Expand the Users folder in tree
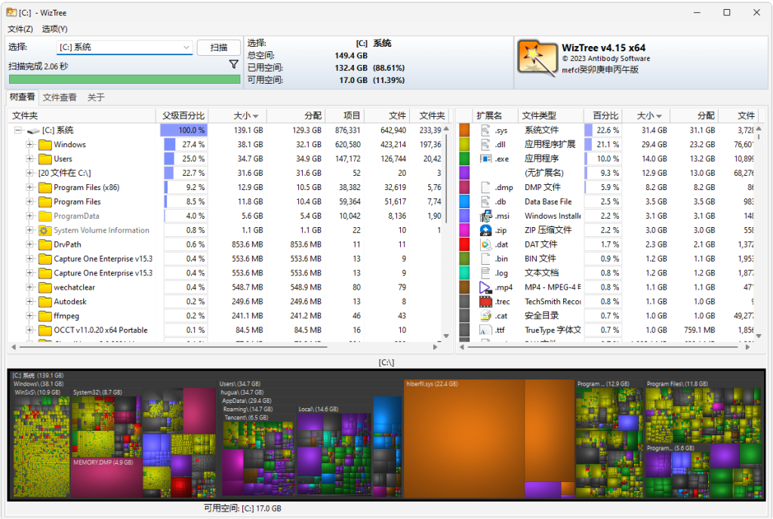The image size is (773, 519). [x=30, y=159]
